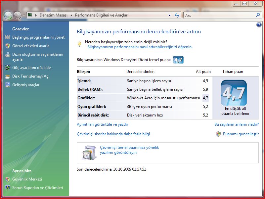Click Puanımı güncelleştir to refresh score
Viewport: 265px width, 199px height.
241,134
